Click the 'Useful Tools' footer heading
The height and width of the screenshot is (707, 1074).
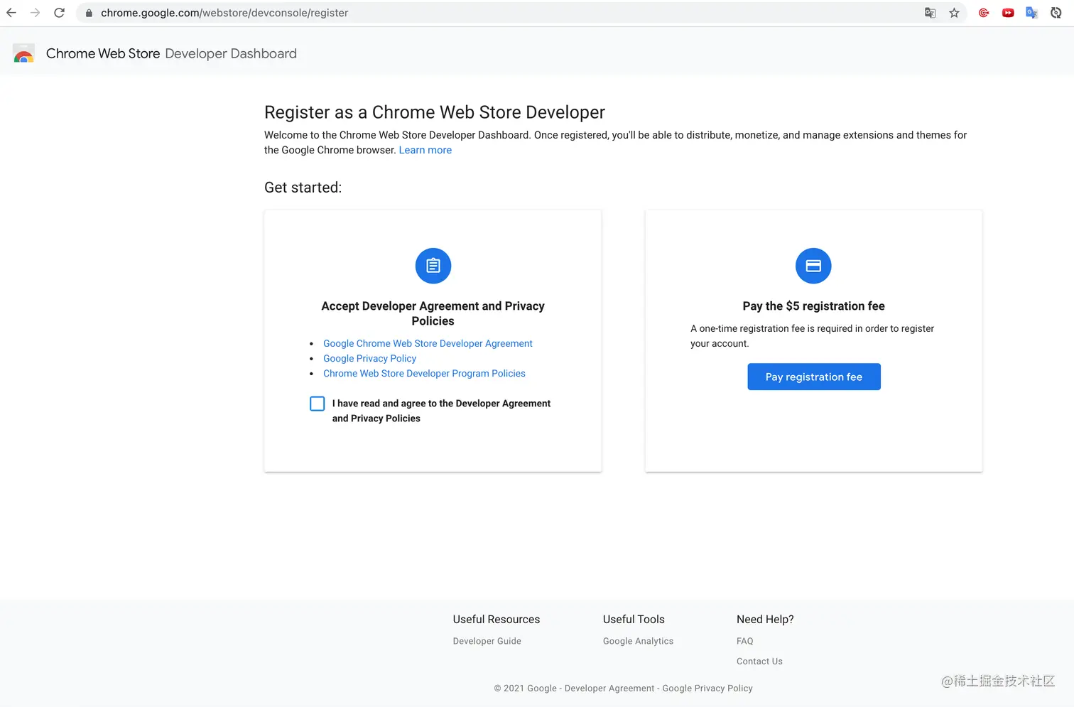pos(634,619)
